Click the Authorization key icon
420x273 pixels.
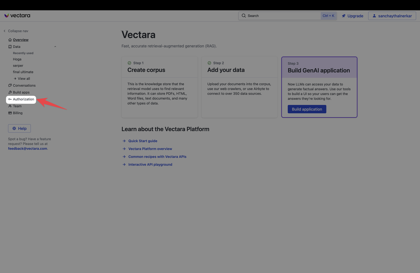(10, 99)
